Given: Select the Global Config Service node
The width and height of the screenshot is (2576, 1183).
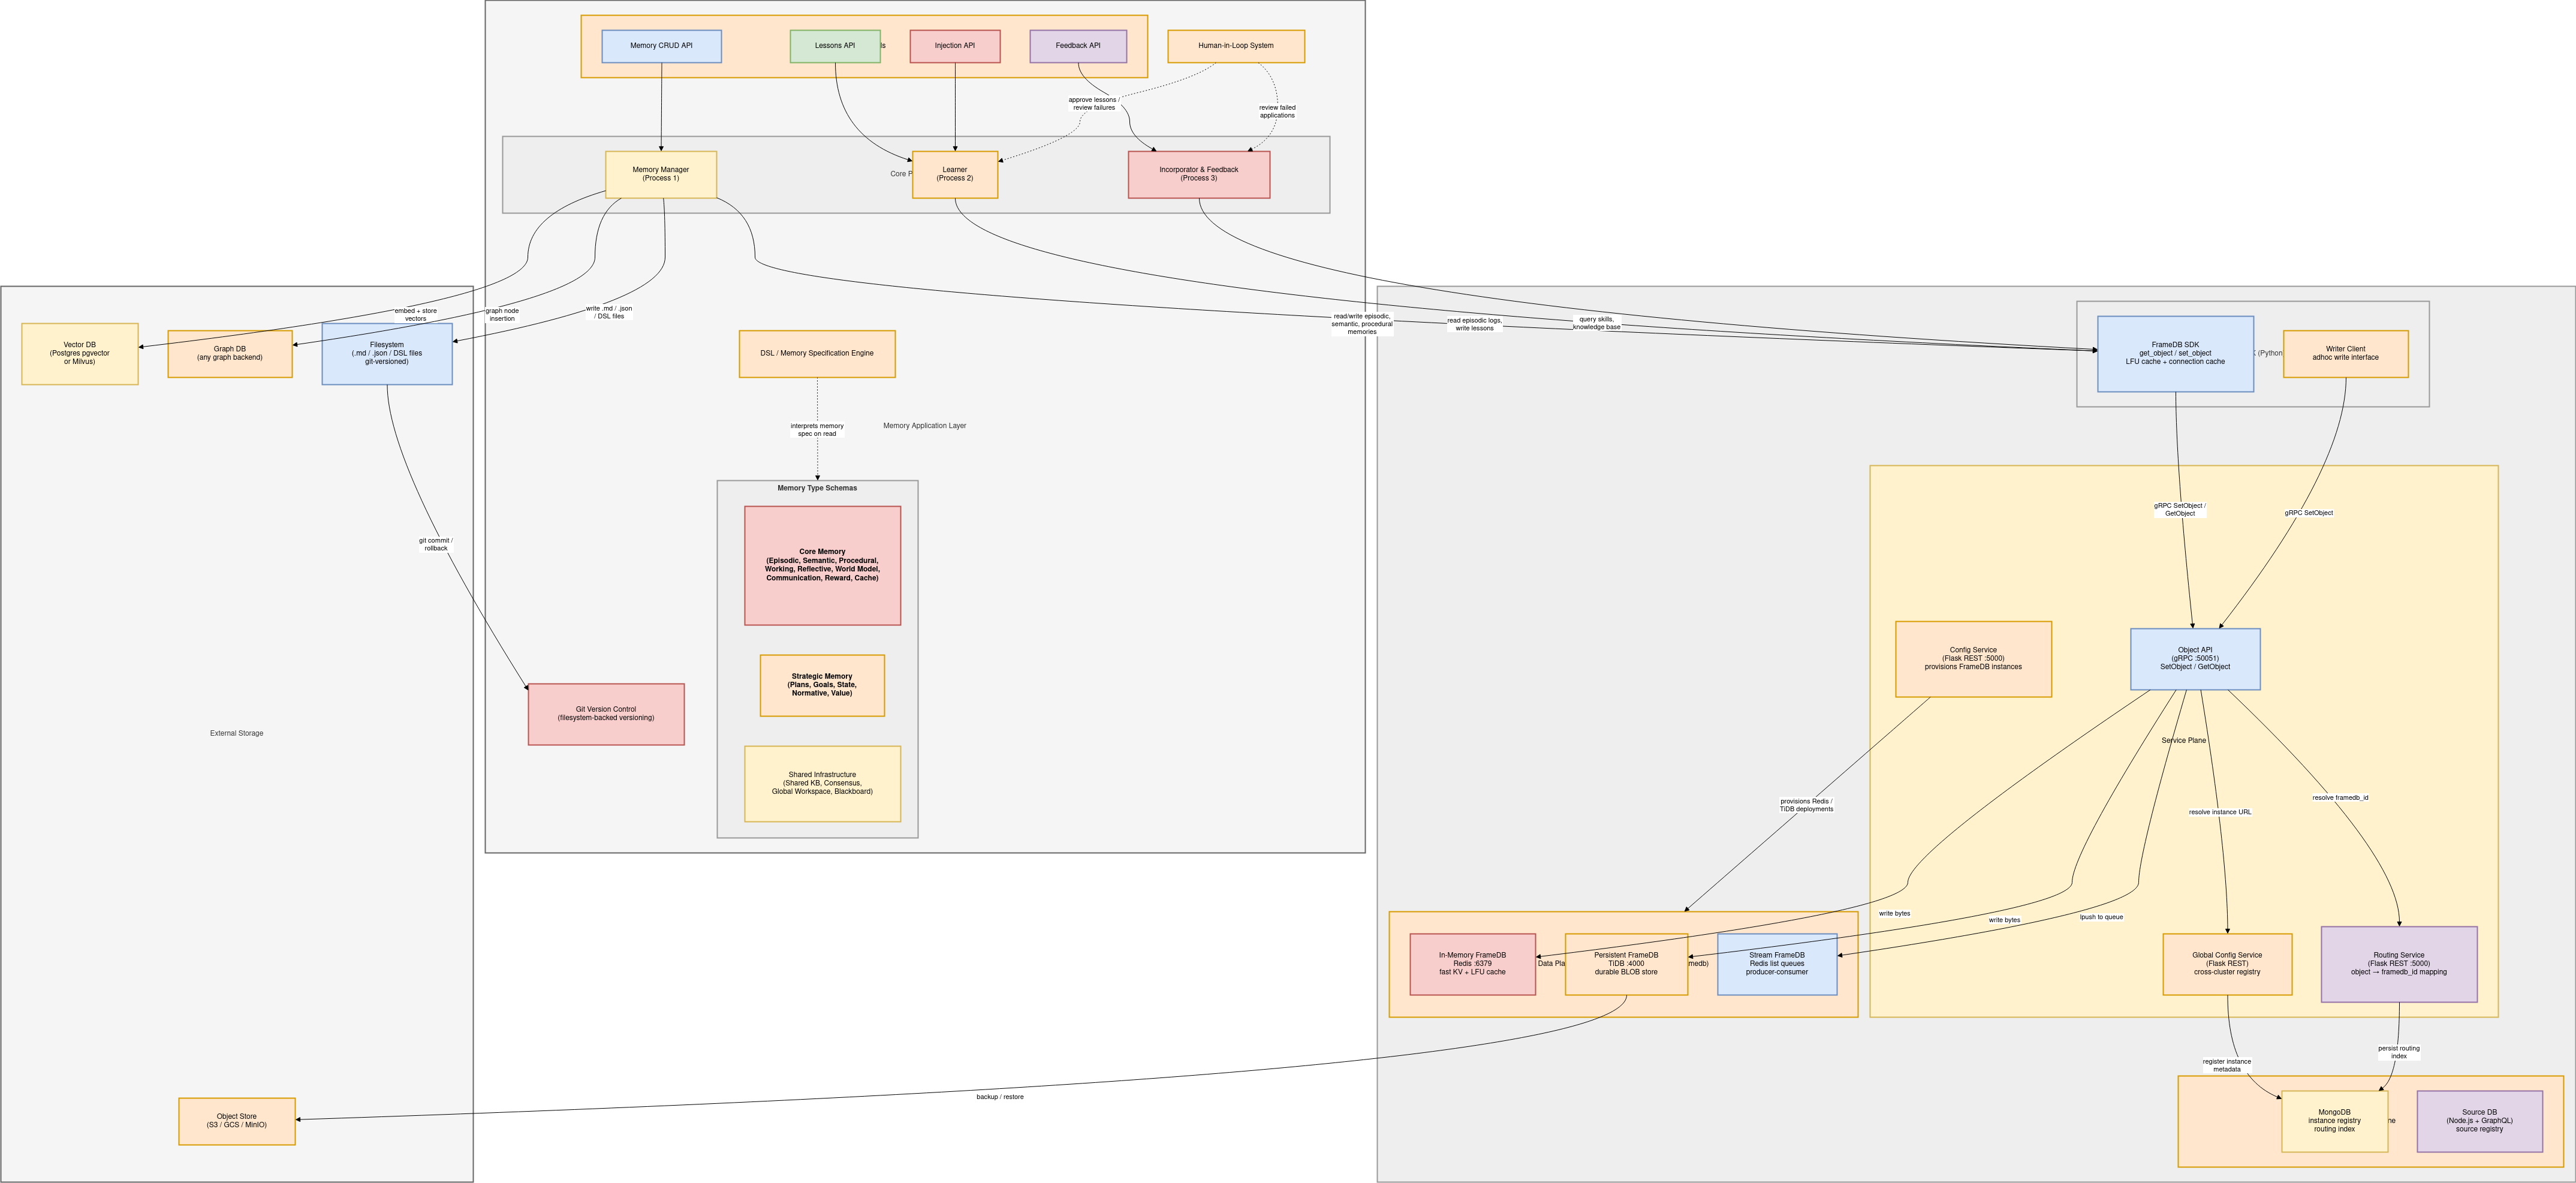Looking at the screenshot, I should tap(2227, 964).
